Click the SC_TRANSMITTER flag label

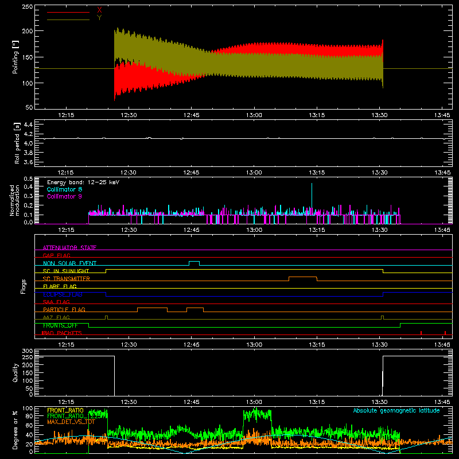66,279
